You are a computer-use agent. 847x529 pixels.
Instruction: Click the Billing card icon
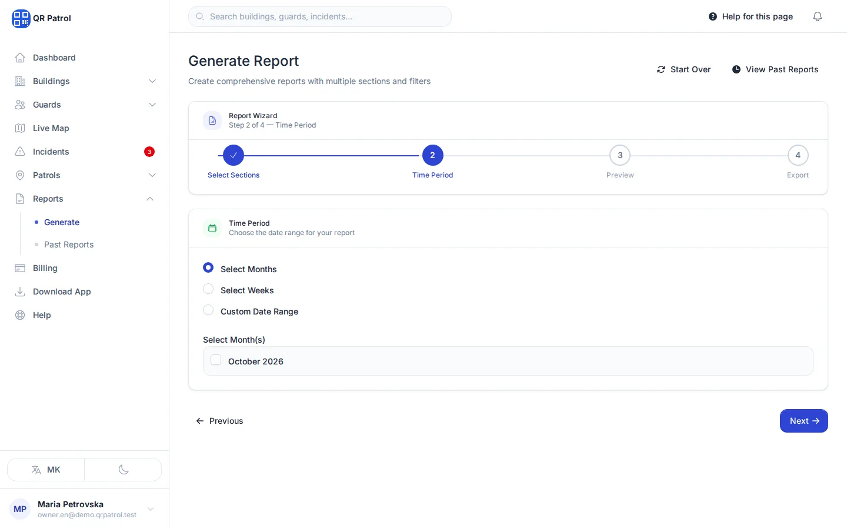point(20,268)
